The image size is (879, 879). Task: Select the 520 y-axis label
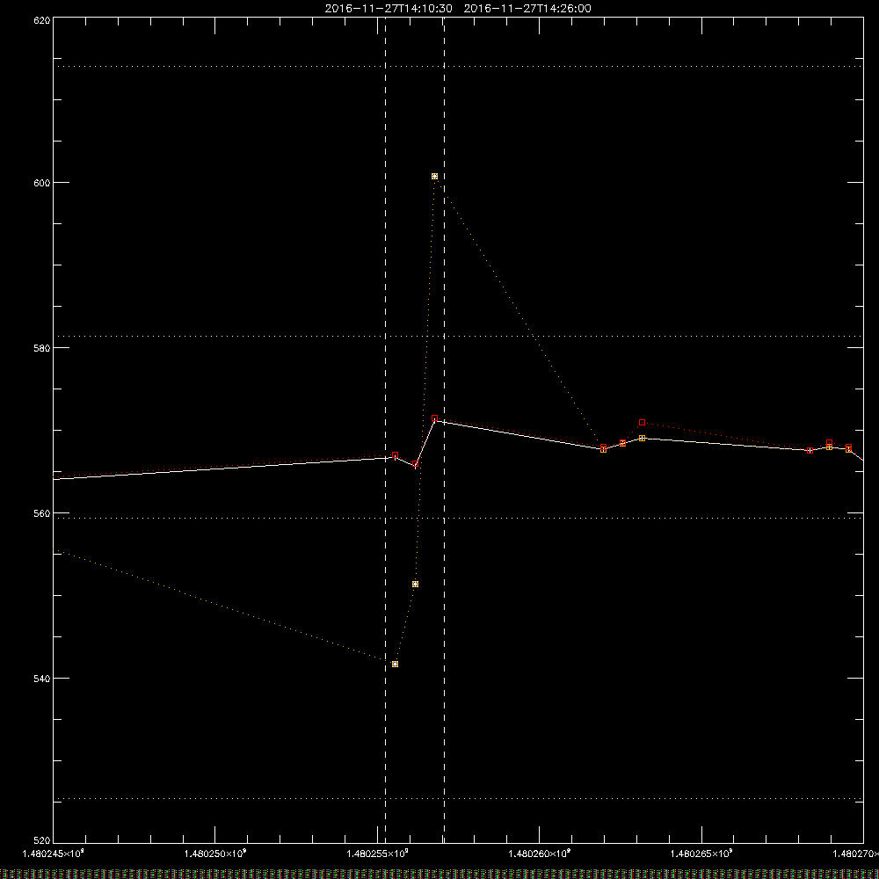(x=42, y=840)
